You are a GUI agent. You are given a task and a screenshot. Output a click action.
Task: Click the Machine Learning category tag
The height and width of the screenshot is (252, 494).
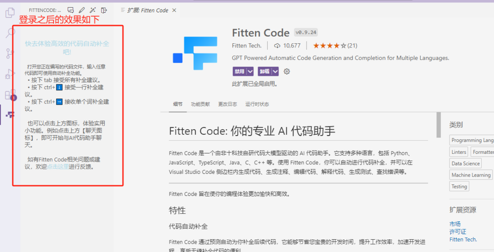click(x=471, y=175)
